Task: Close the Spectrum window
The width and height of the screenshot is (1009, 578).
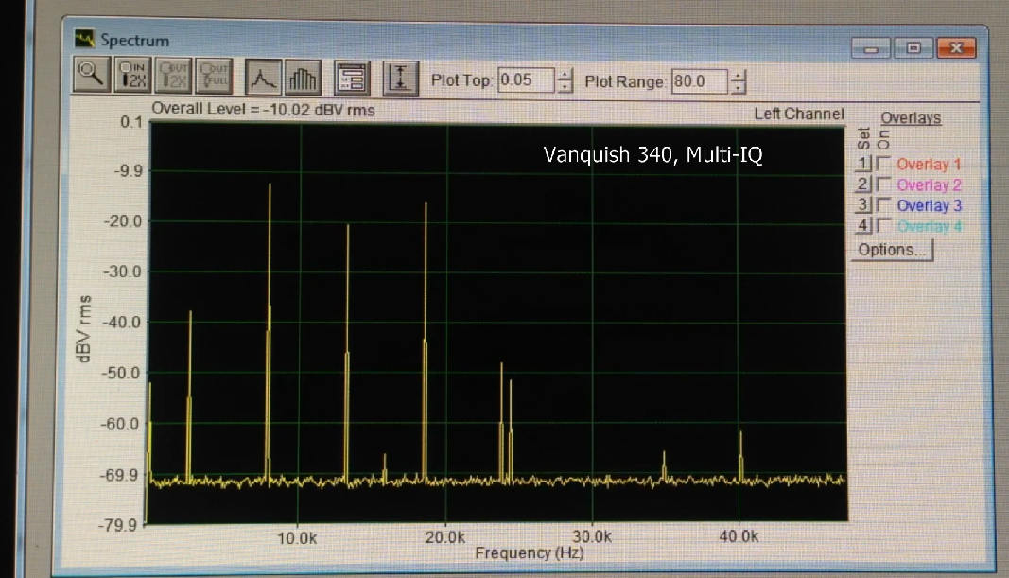Action: point(956,48)
